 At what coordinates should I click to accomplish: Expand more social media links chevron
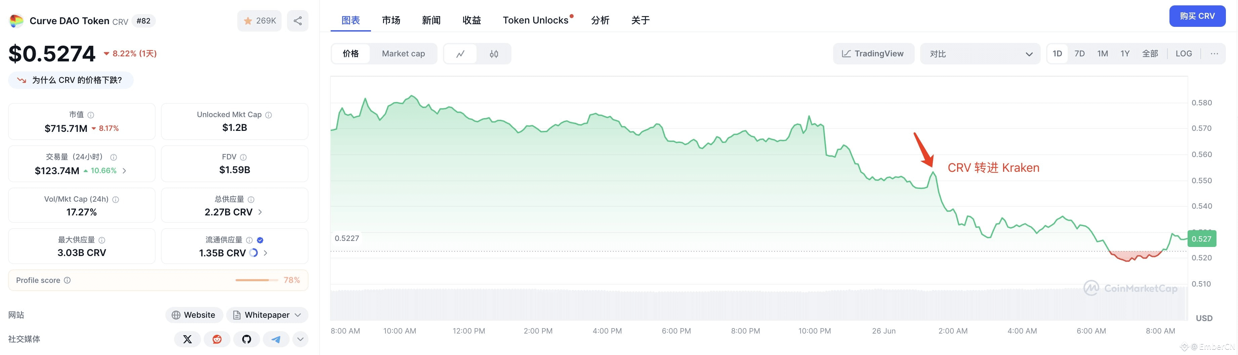coord(300,339)
